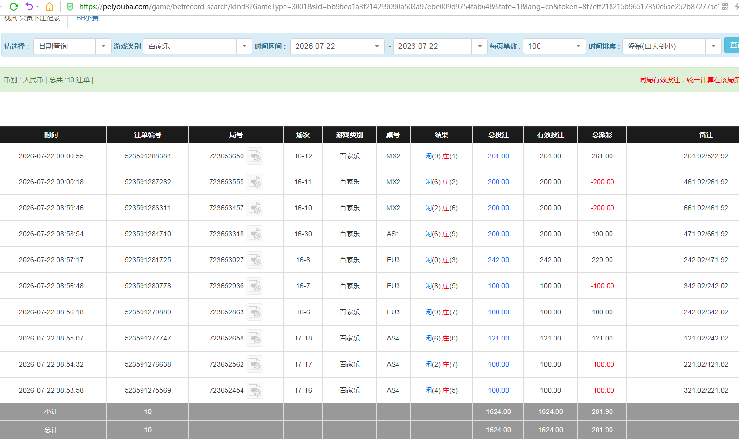The width and height of the screenshot is (739, 439).
Task: Open video replay icon for round 723653650
Action: coord(255,156)
